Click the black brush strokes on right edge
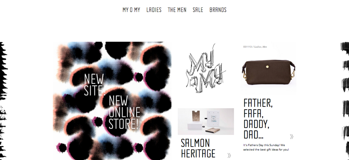The image size is (349, 160). point(345,101)
